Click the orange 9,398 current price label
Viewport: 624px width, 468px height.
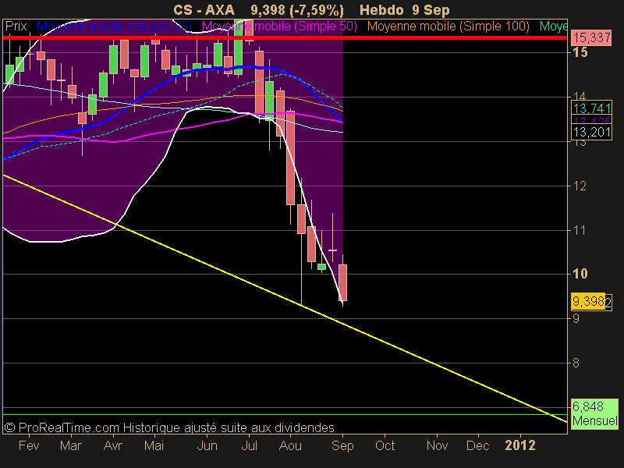589,301
